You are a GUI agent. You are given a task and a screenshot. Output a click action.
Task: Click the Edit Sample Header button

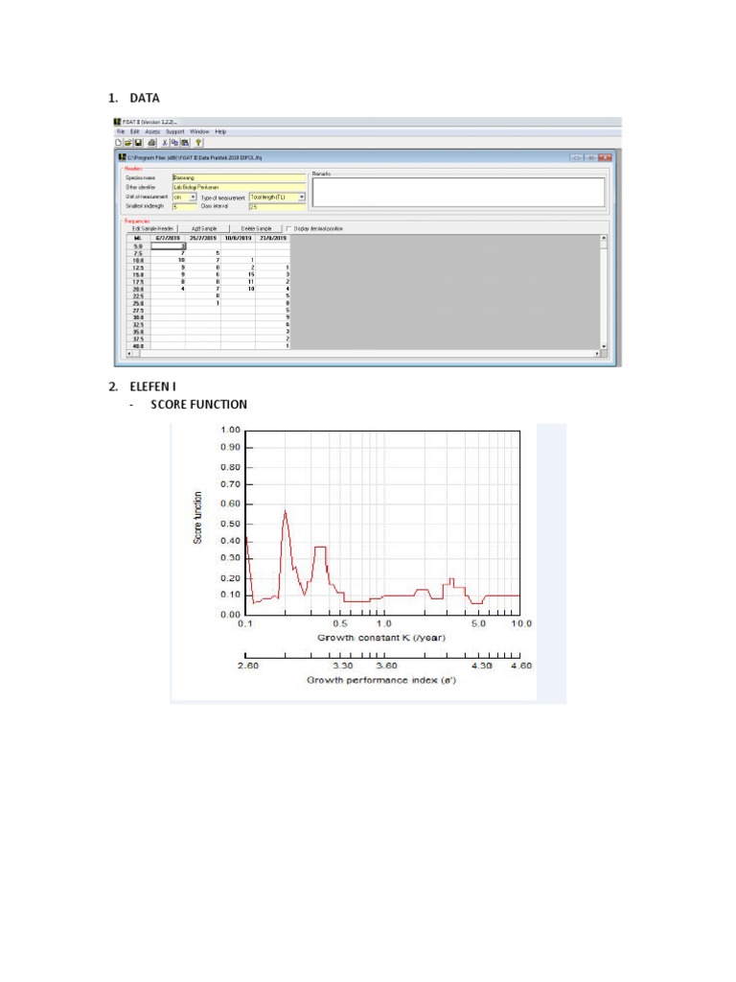pos(152,228)
